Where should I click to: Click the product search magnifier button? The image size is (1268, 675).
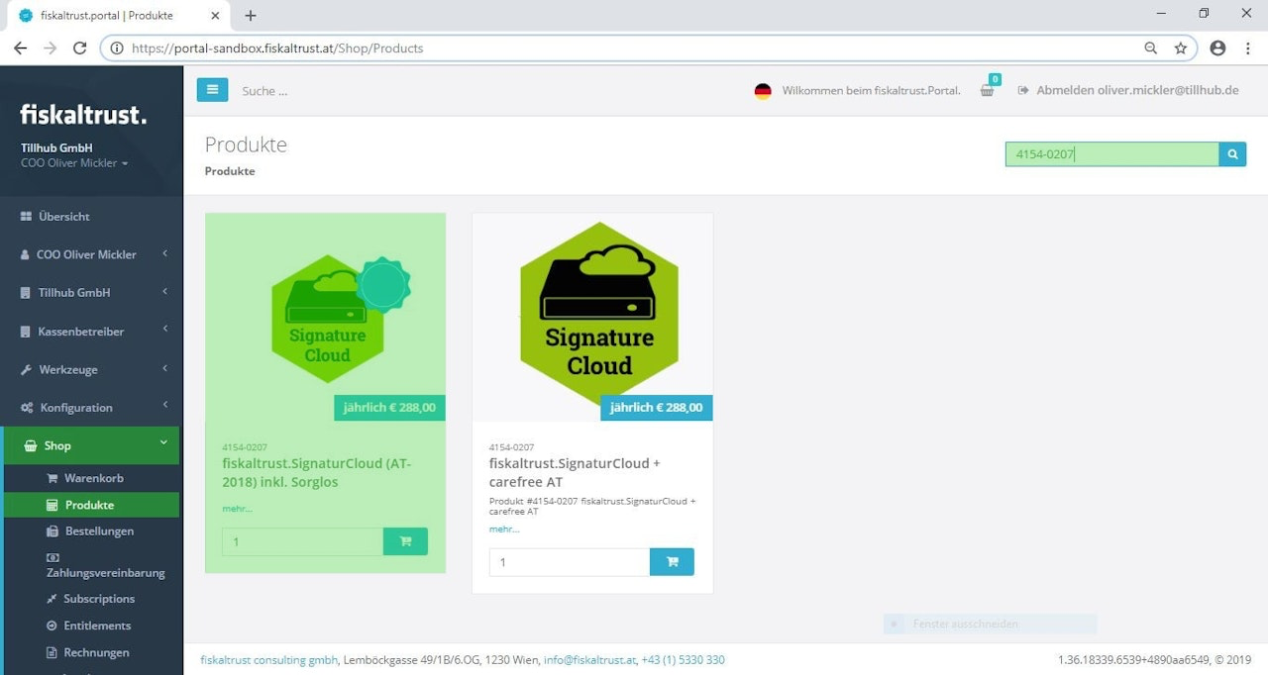(1232, 154)
